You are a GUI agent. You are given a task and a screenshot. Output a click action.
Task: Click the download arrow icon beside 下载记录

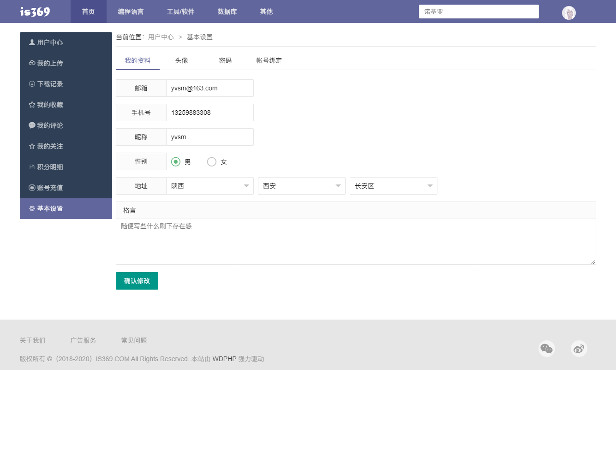32,84
